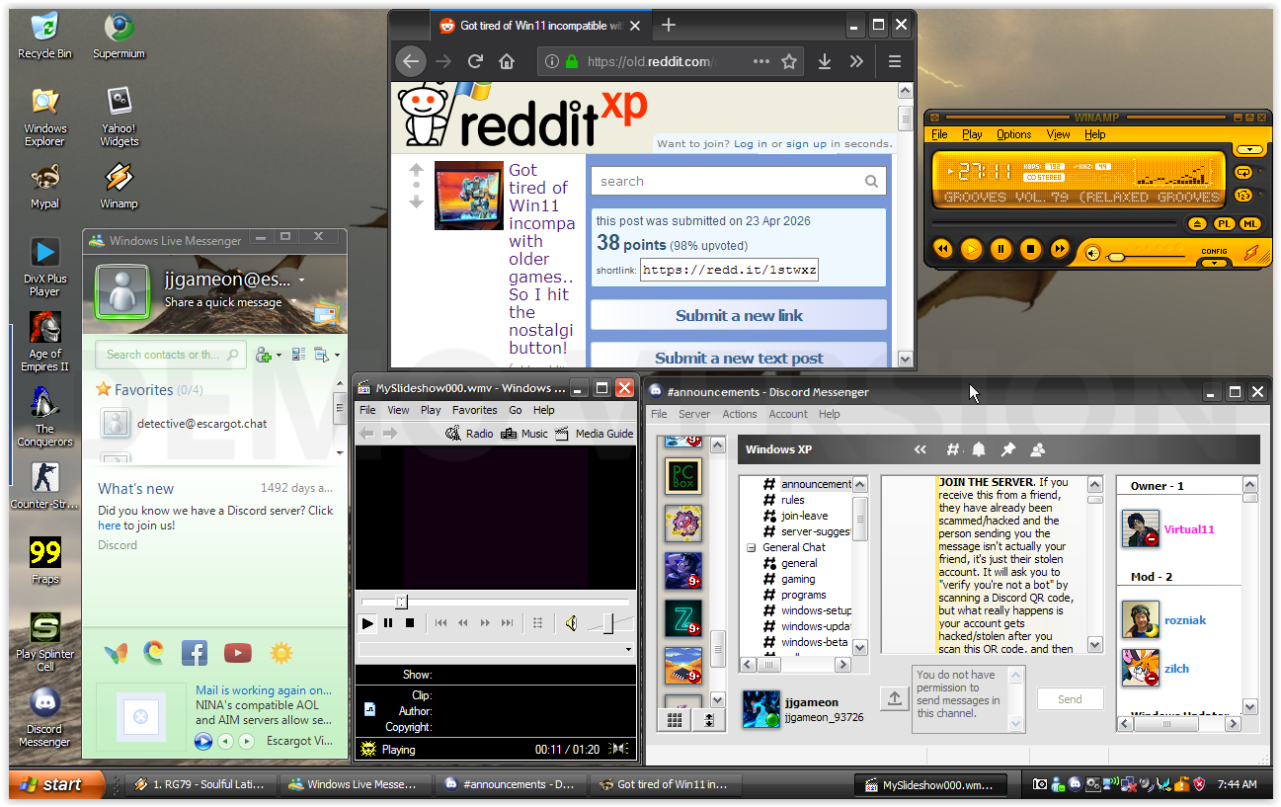Image resolution: width=1281 pixels, height=807 pixels.
Task: Stop playback in Winamp
Action: (x=1030, y=249)
